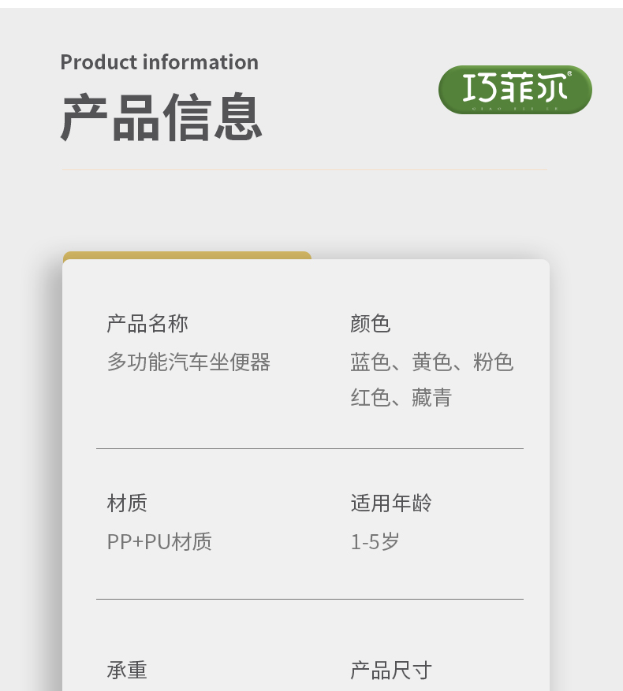Select 多功能汽车坐便器 product name text

point(188,362)
